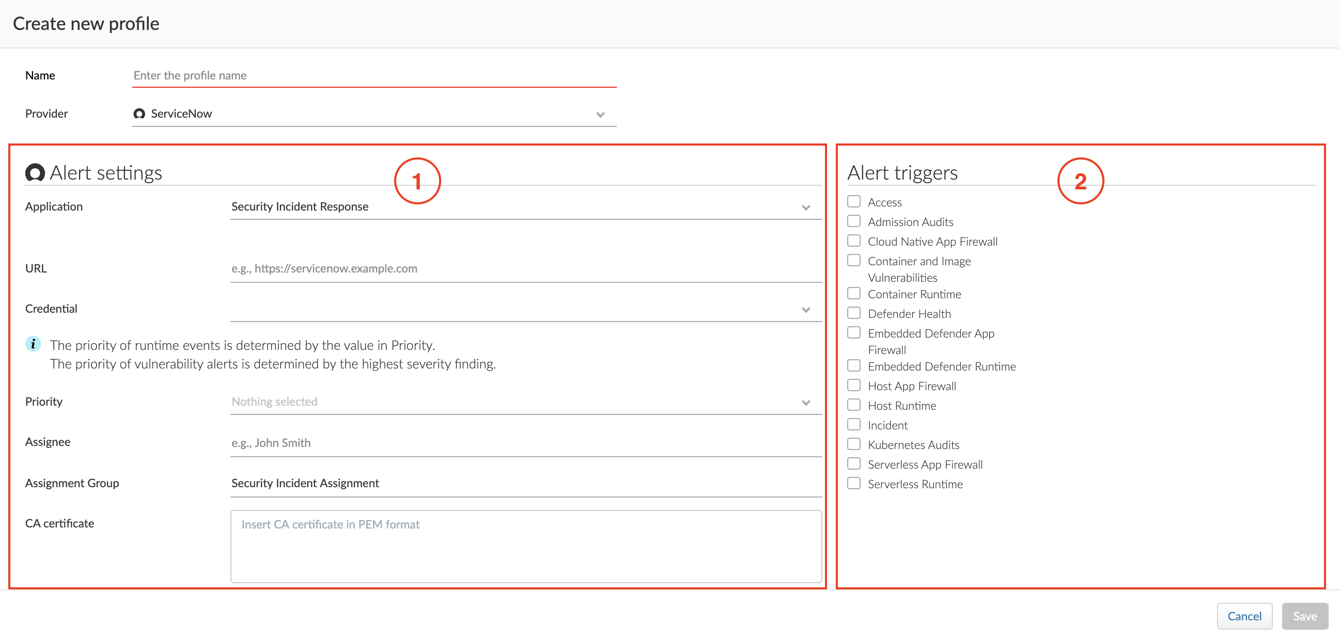The image size is (1340, 641).
Task: Select the Security Incident Response application value
Action: (300, 206)
